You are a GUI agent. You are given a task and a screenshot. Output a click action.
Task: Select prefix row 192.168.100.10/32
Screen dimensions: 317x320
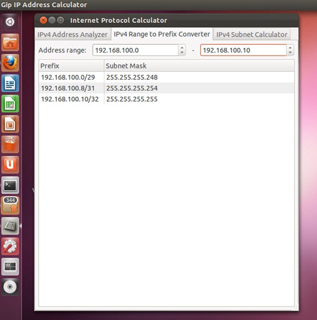[x=166, y=99]
